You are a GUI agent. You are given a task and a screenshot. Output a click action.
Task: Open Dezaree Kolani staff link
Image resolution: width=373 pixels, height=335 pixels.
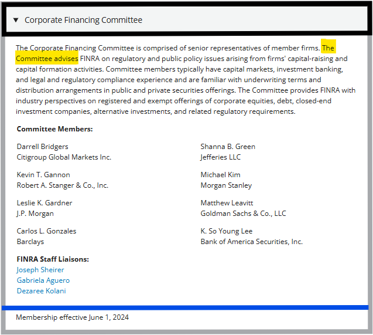click(41, 290)
